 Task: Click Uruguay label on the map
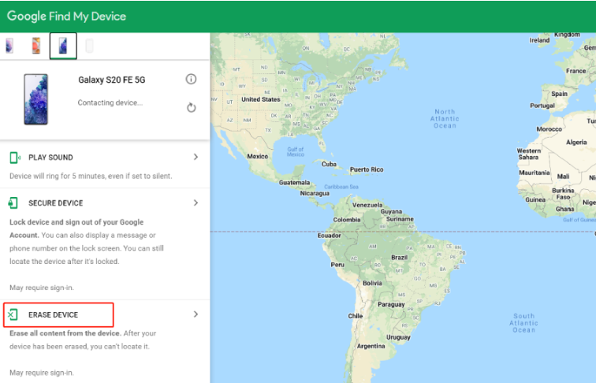pos(398,337)
